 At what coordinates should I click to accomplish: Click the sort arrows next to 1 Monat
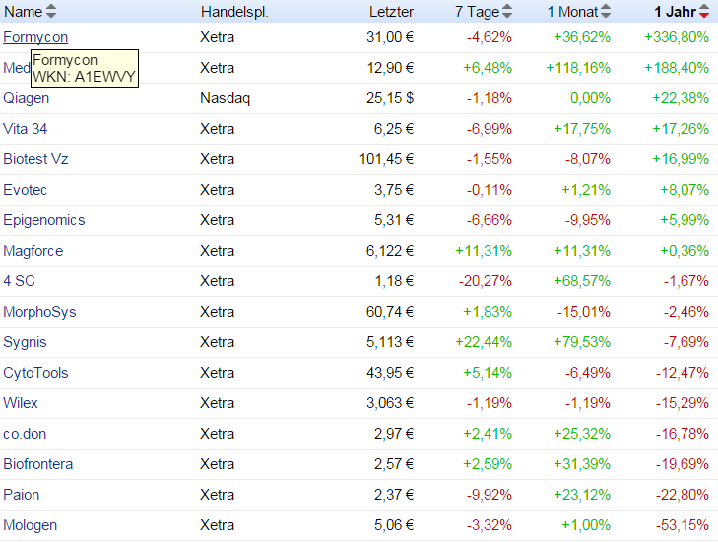pos(606,12)
